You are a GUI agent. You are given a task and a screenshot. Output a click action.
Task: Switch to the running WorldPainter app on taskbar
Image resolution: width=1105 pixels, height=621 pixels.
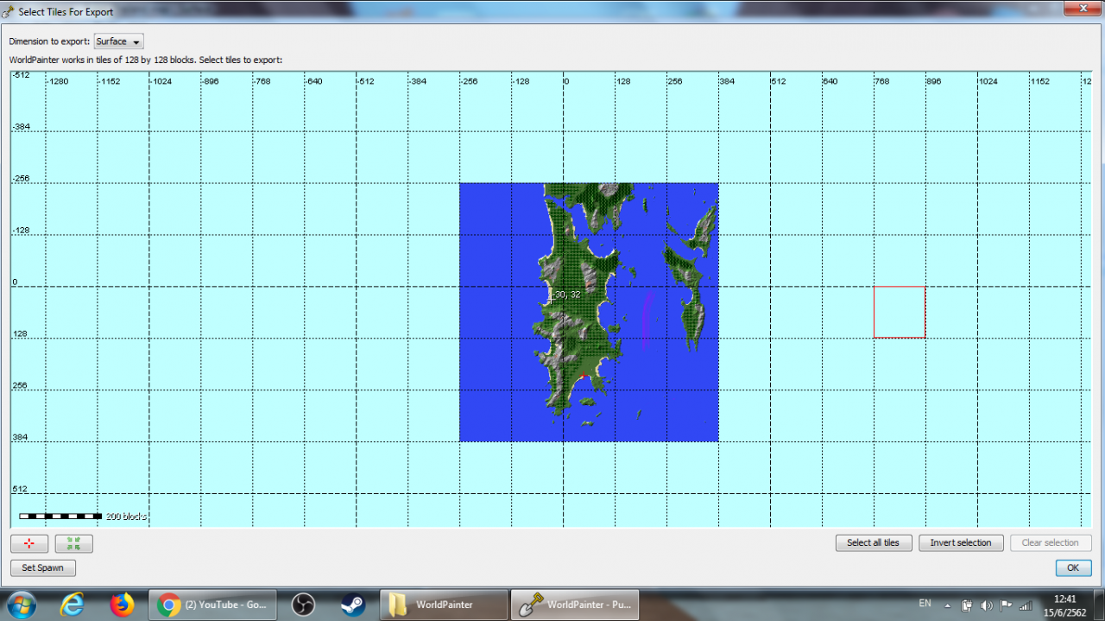point(574,604)
